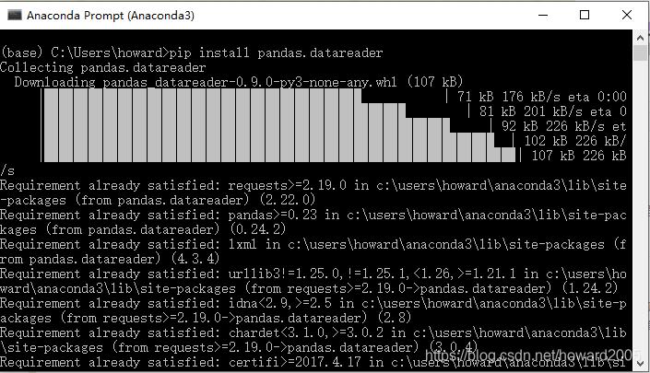Open the Anaconda Prompt window icon menu
Viewport: 650px width, 373px height.
14,16
